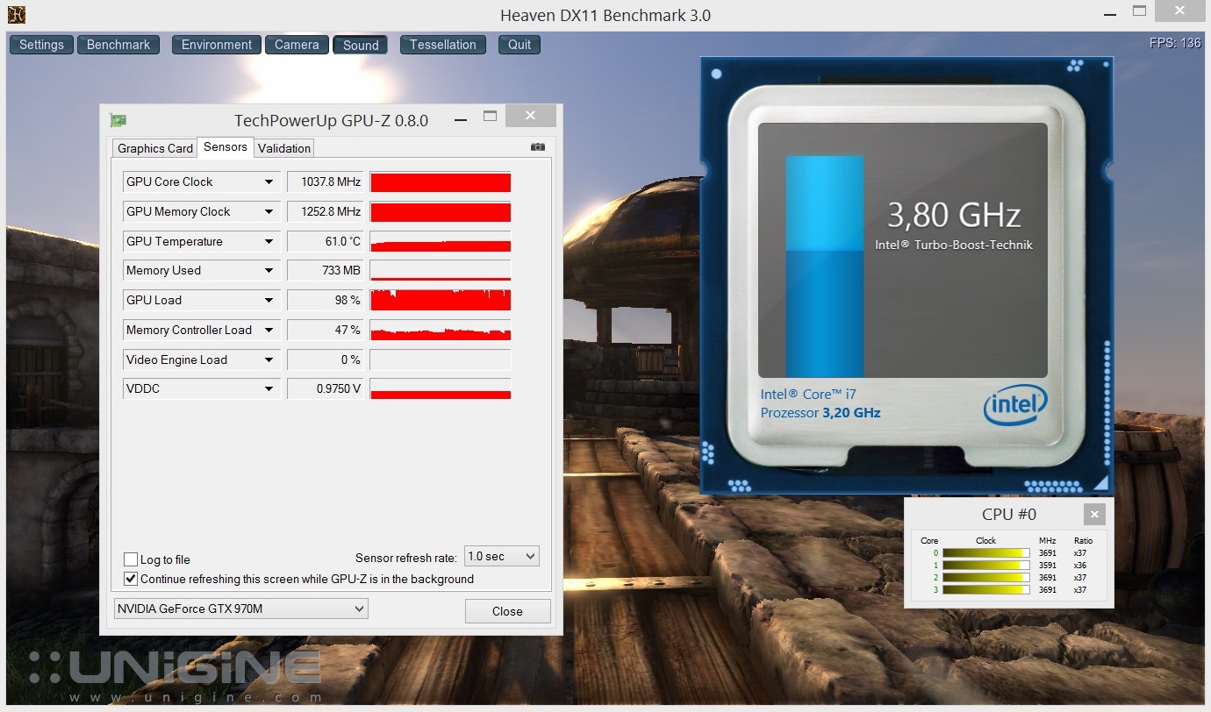Screen dimensions: 1211x712
Task: Click the 0.9750 V VDDC value
Action: (326, 388)
